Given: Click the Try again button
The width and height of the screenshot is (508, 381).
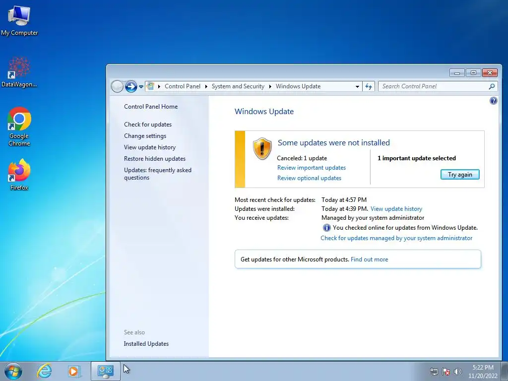Looking at the screenshot, I should point(460,175).
